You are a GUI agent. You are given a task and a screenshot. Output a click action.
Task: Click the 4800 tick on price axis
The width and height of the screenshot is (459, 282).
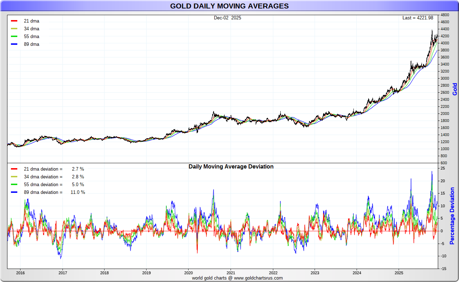pos(445,15)
